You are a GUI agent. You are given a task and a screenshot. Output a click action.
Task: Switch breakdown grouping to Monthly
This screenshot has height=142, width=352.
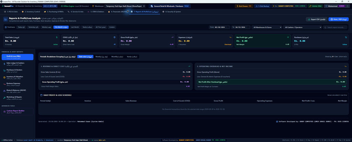pos(117,57)
